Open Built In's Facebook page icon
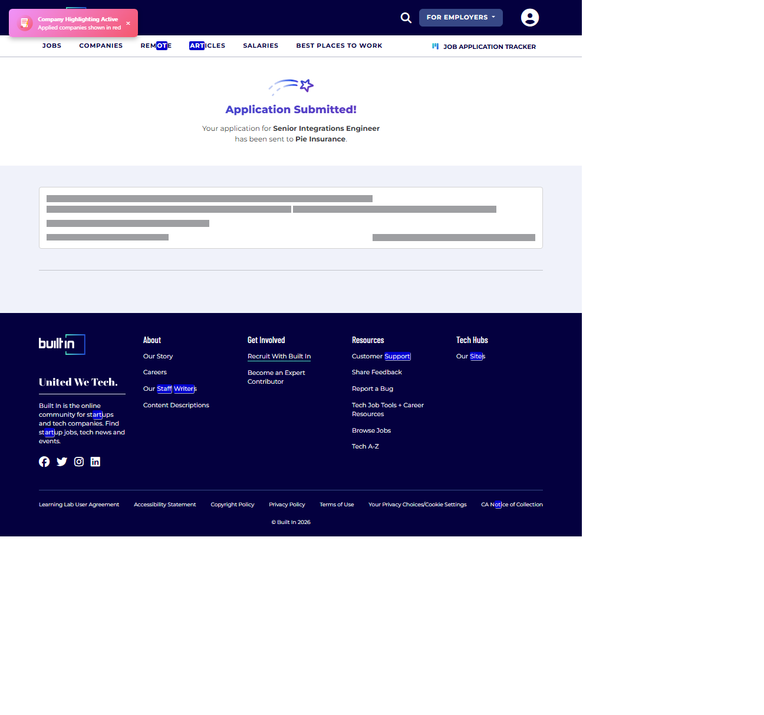The height and width of the screenshot is (715, 764). click(x=44, y=462)
